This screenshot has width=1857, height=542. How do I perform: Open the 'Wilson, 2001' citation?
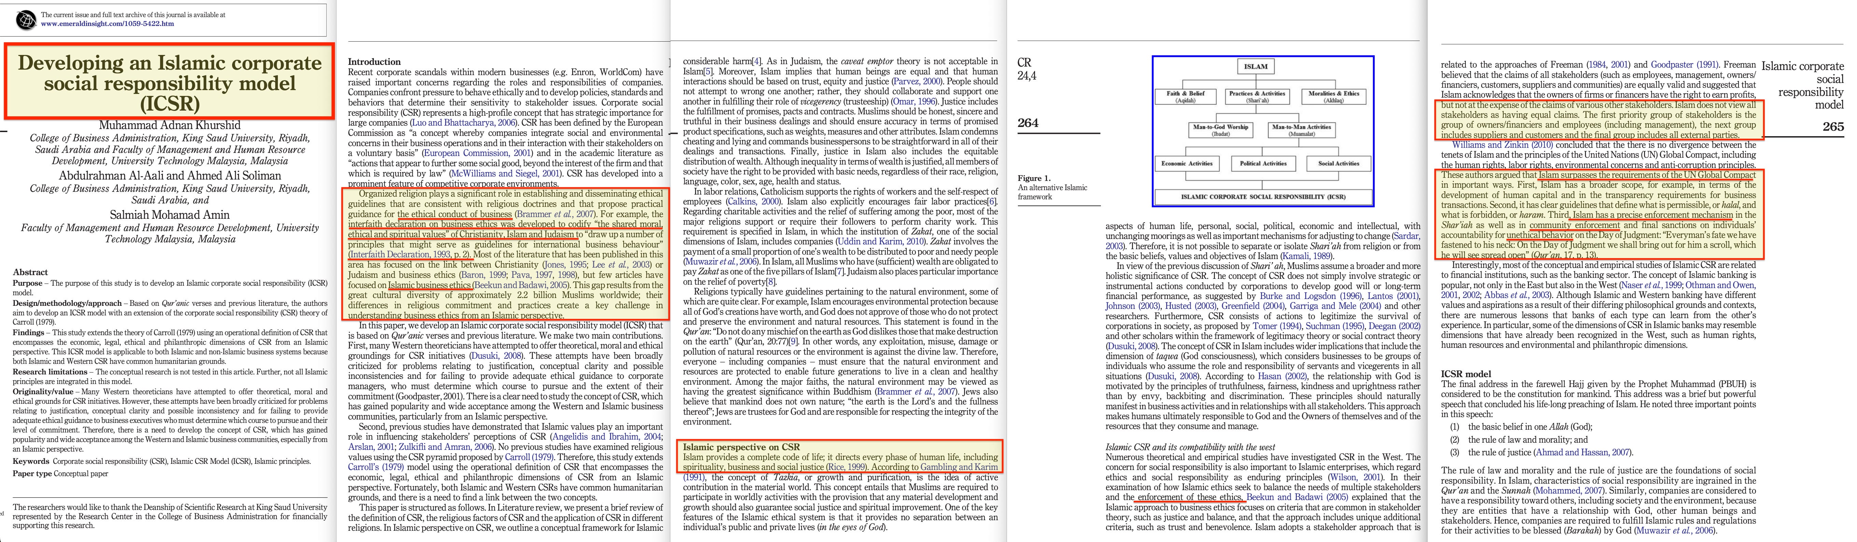[1355, 477]
